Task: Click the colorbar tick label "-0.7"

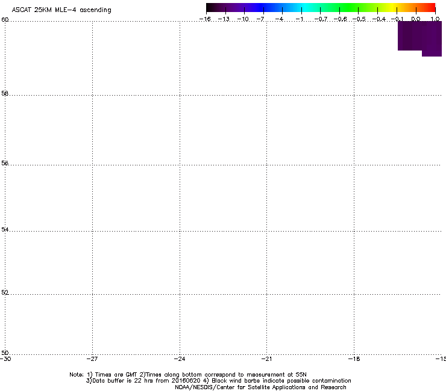Action: click(x=321, y=19)
